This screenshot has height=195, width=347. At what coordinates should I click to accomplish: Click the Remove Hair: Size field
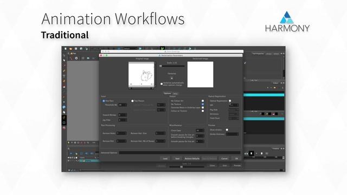pyautogui.click(x=160, y=133)
